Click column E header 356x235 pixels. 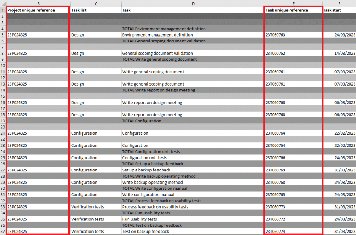[293, 3]
